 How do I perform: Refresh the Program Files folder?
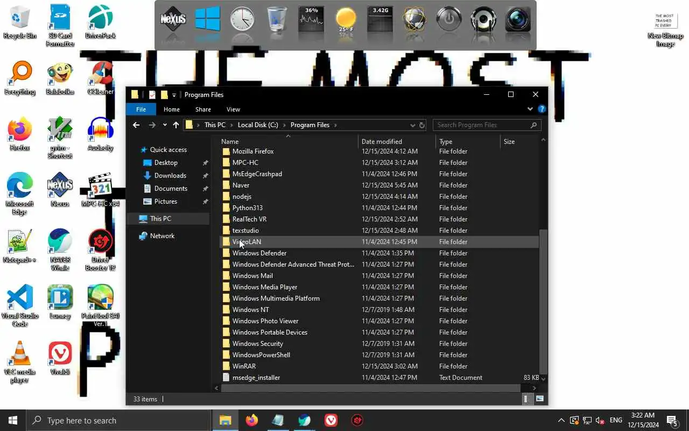pos(422,125)
